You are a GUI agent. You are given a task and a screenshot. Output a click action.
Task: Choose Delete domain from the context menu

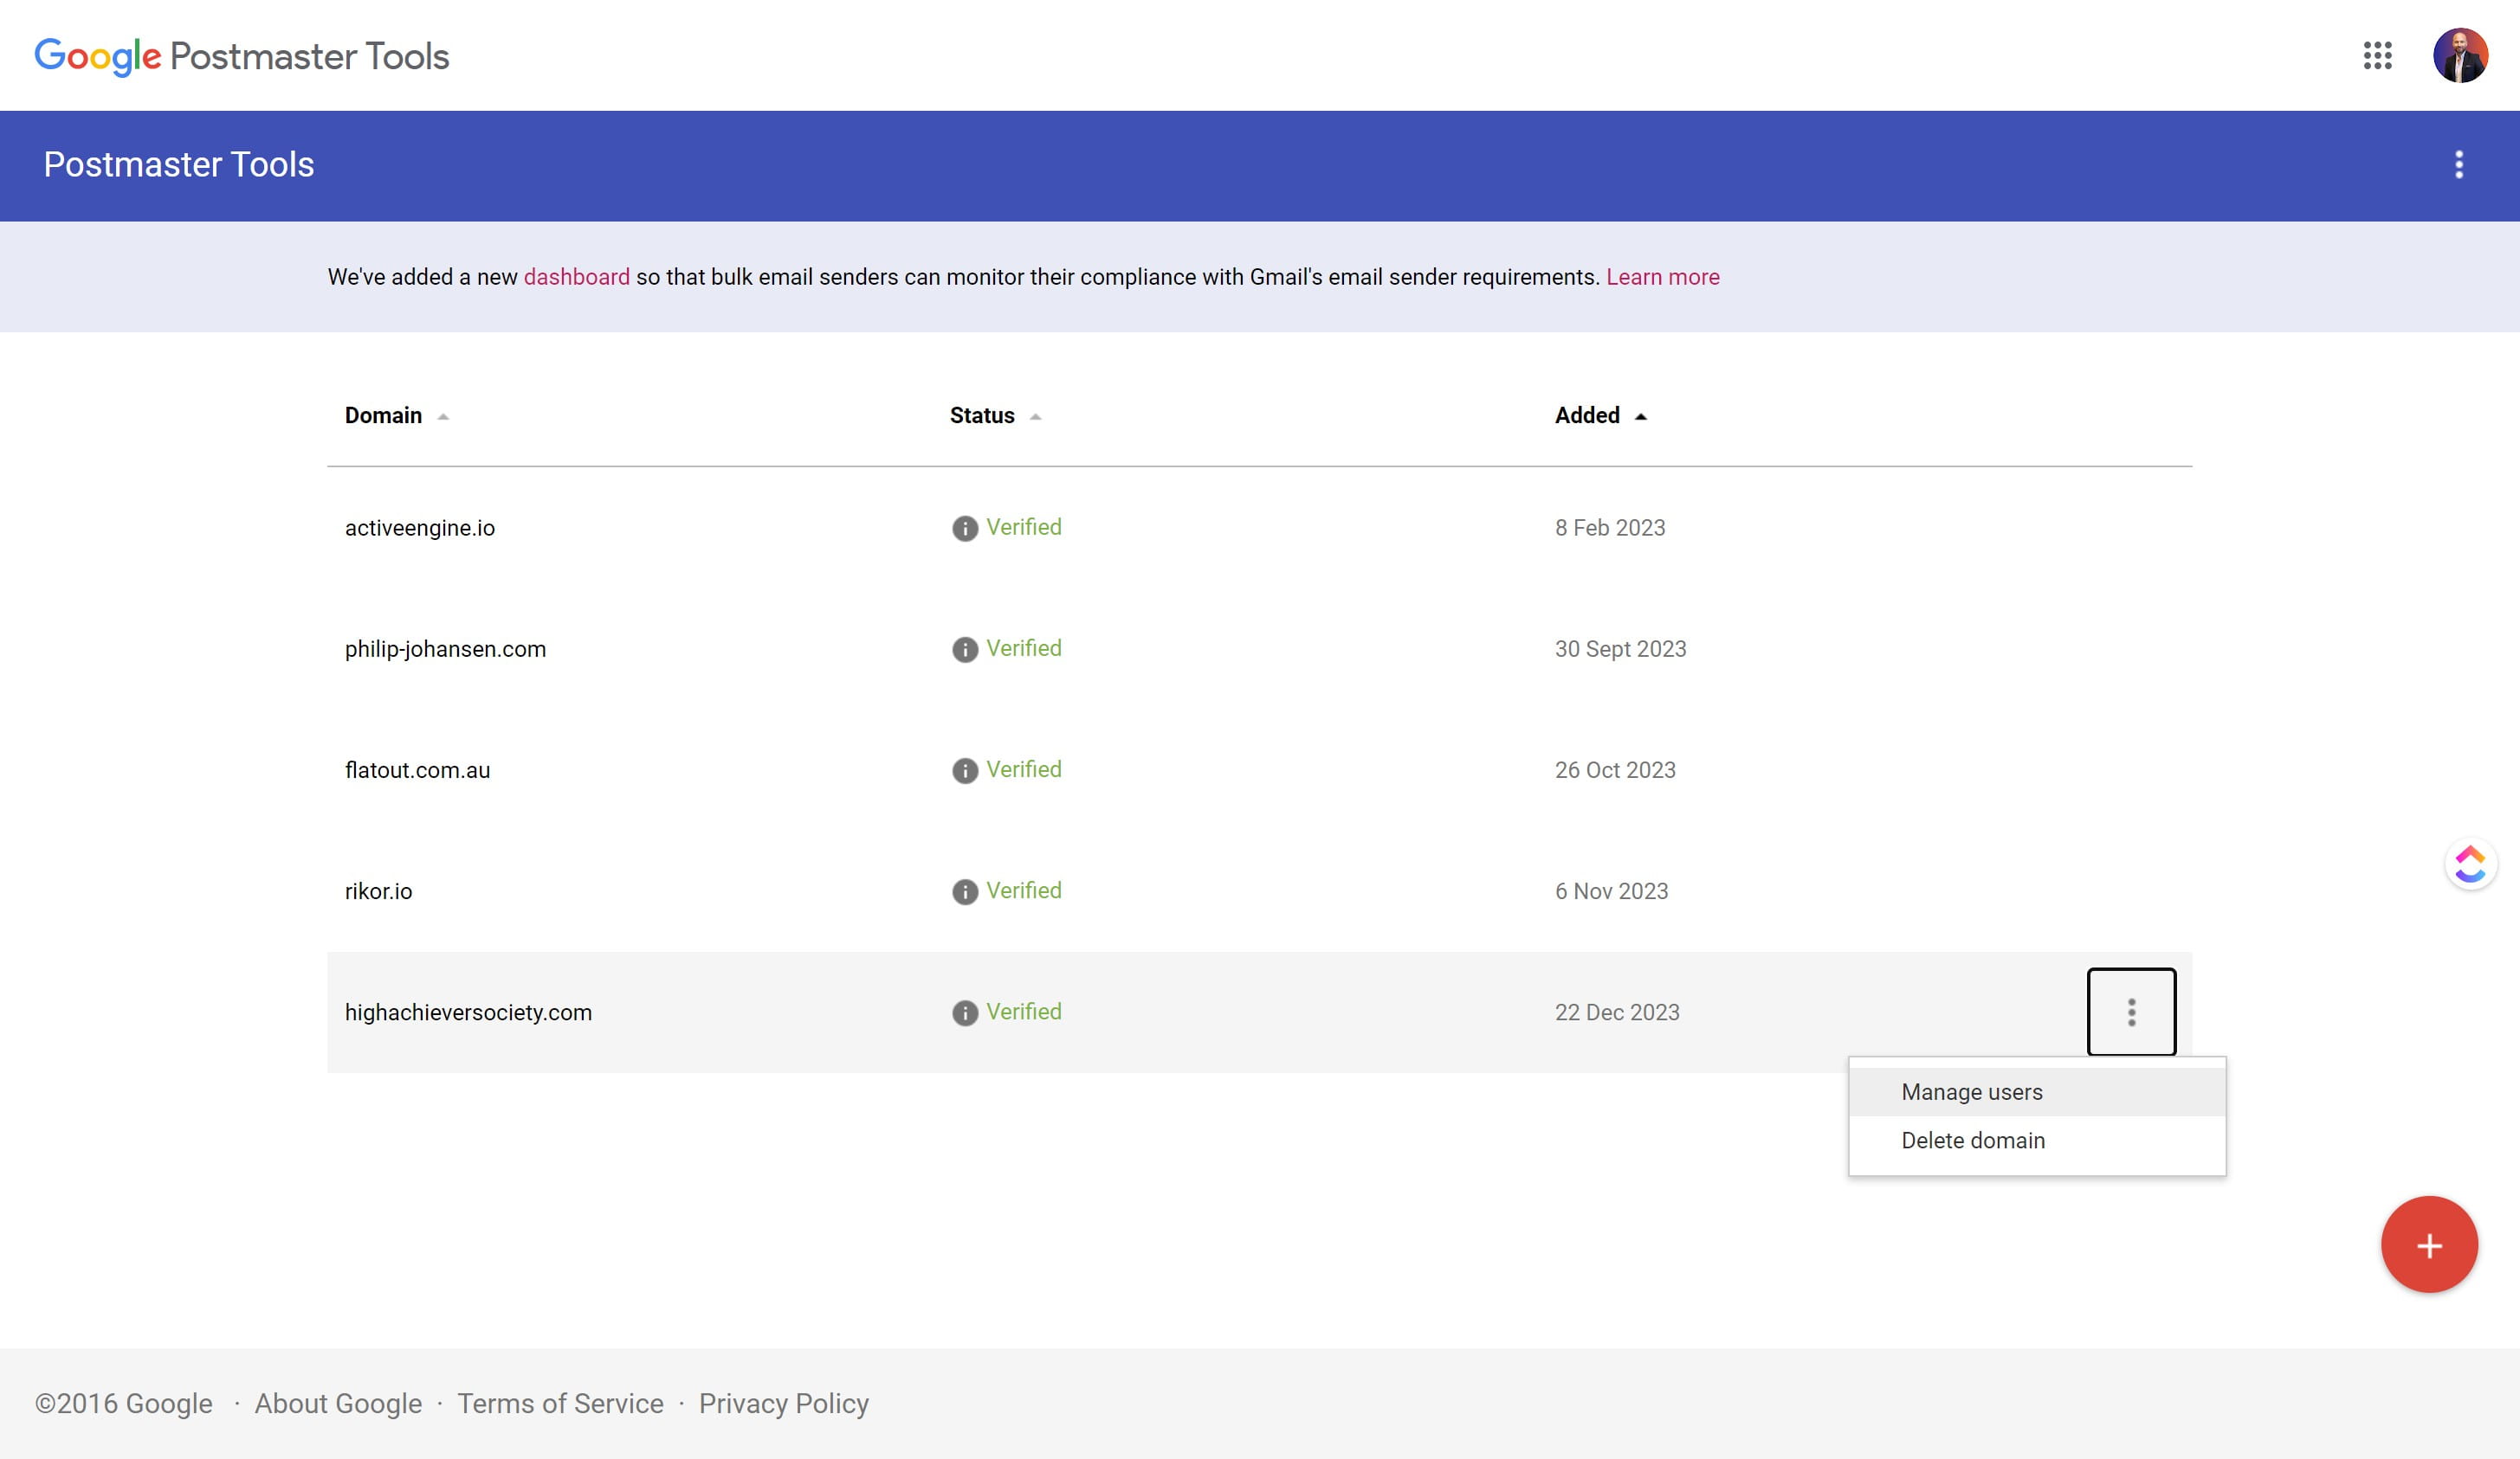point(1973,1141)
